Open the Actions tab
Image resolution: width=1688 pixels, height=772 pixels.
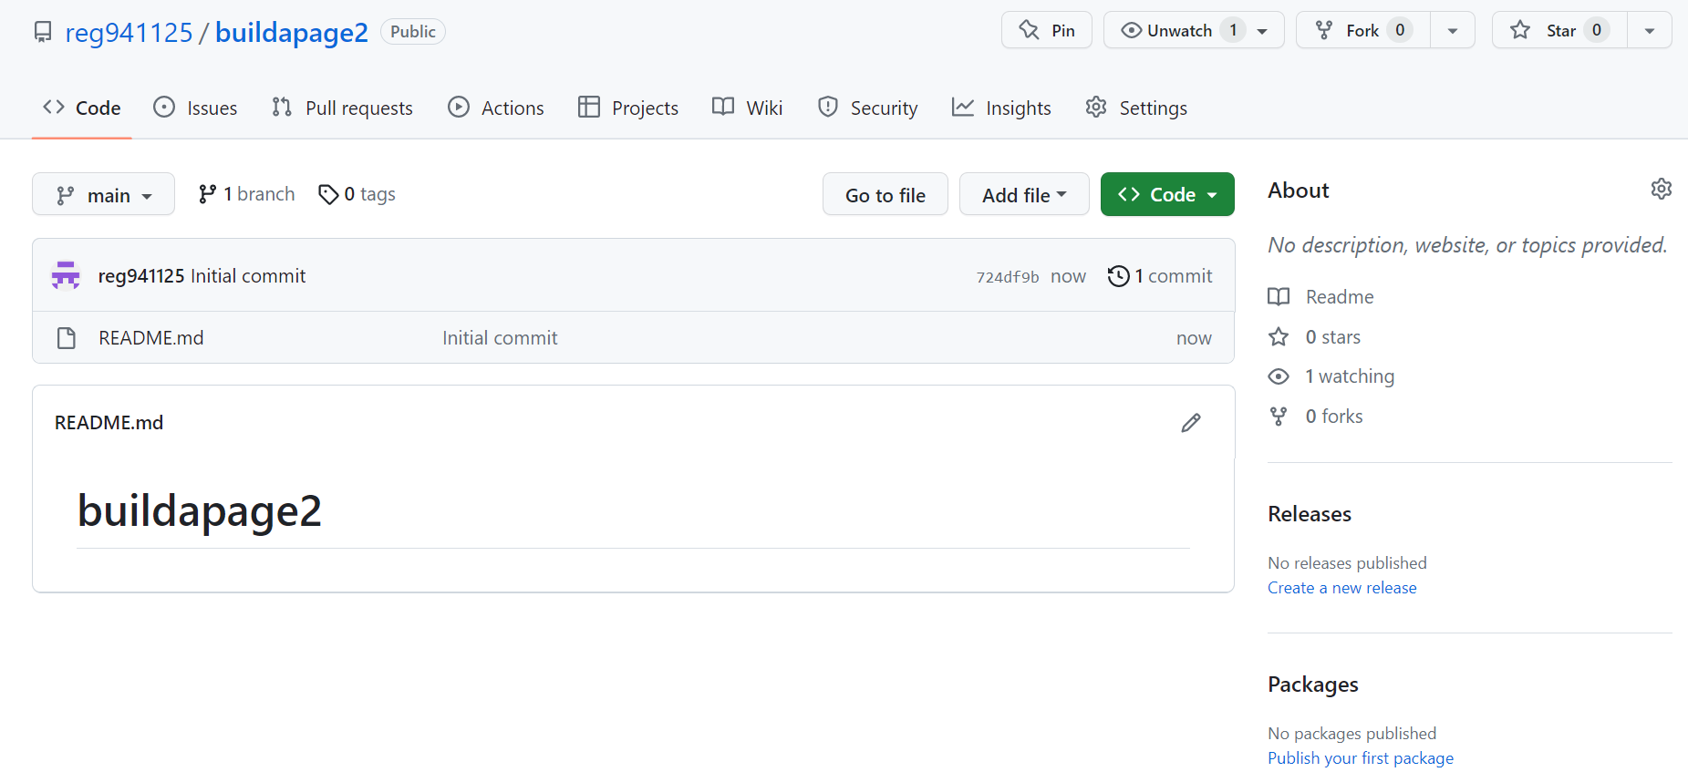496,108
